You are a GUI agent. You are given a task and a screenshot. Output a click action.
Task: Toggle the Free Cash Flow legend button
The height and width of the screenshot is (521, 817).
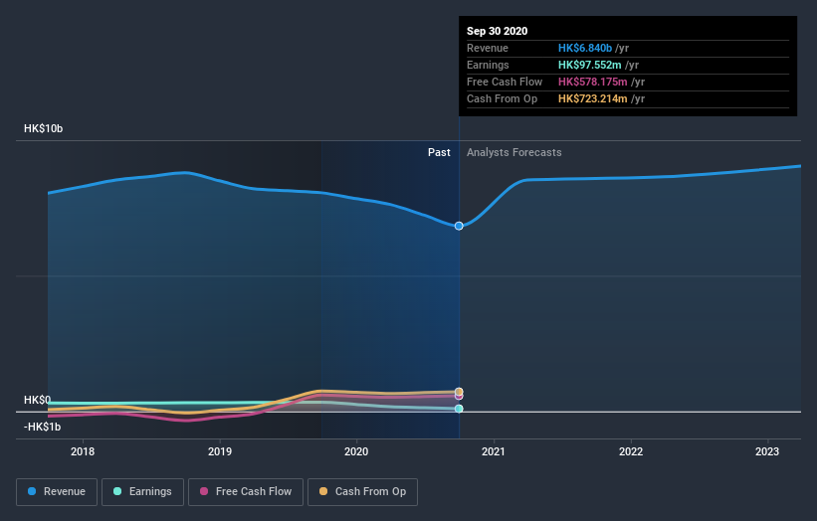point(246,492)
